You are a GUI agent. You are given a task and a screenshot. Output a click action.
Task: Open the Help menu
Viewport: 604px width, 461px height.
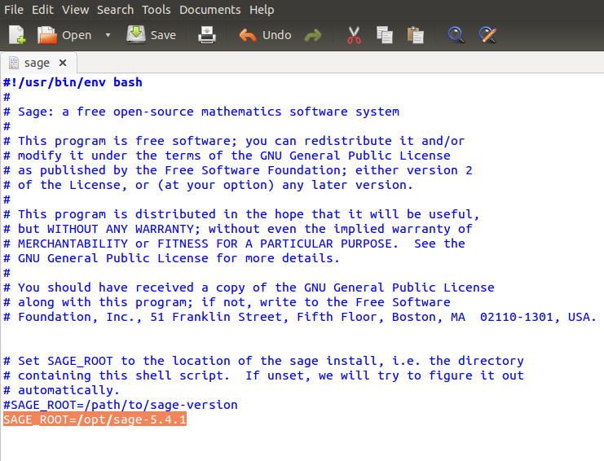[x=262, y=10]
